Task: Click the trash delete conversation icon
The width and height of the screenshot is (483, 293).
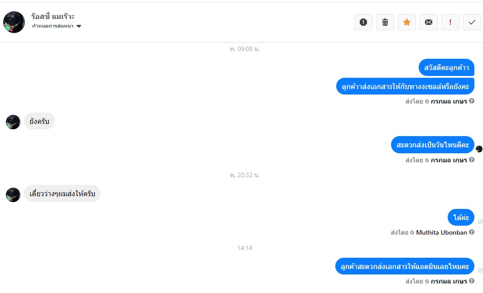Action: point(385,22)
